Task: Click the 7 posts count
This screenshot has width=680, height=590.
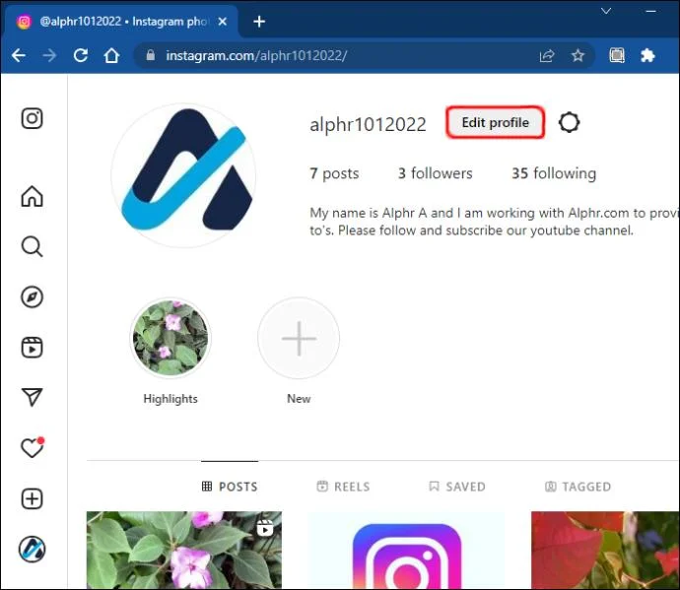Action: tap(334, 173)
